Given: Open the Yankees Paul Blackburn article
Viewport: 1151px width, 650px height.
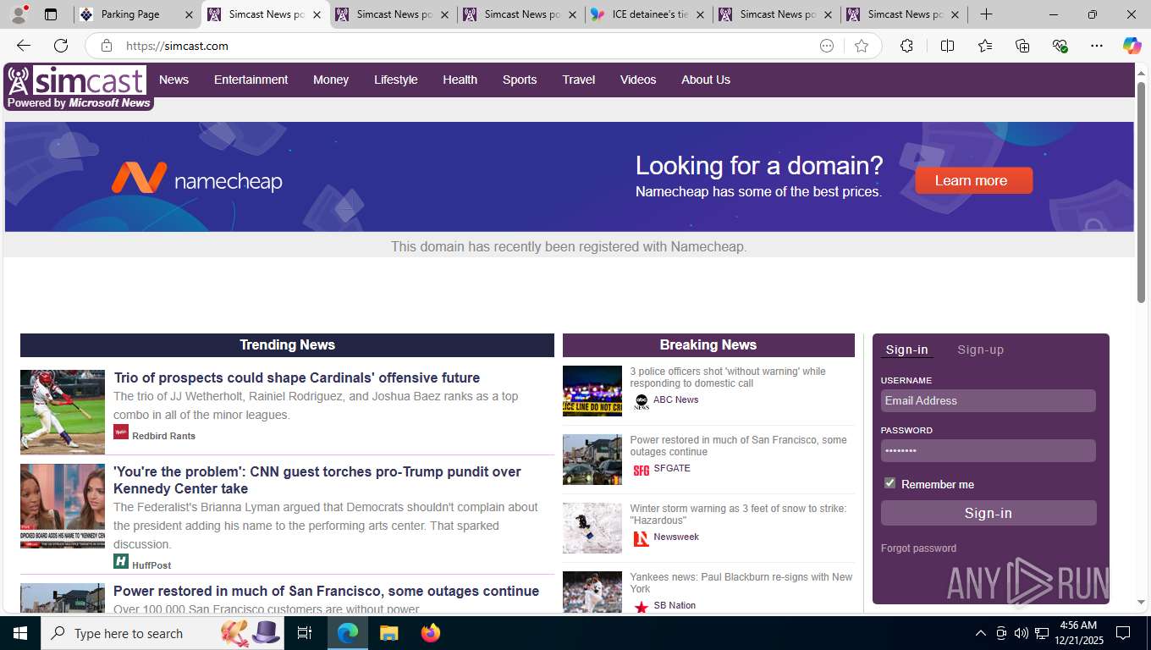Looking at the screenshot, I should tap(741, 583).
